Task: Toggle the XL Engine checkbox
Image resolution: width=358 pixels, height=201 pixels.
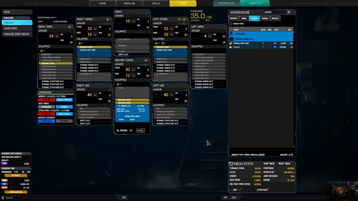Action: 131,130
